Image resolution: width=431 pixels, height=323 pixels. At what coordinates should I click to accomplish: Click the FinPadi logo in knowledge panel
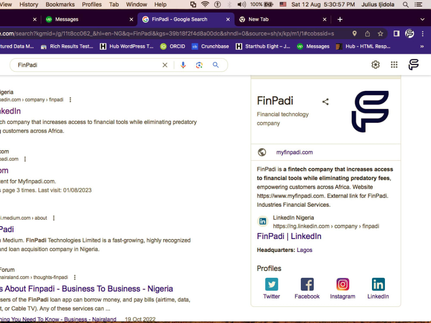click(x=370, y=111)
